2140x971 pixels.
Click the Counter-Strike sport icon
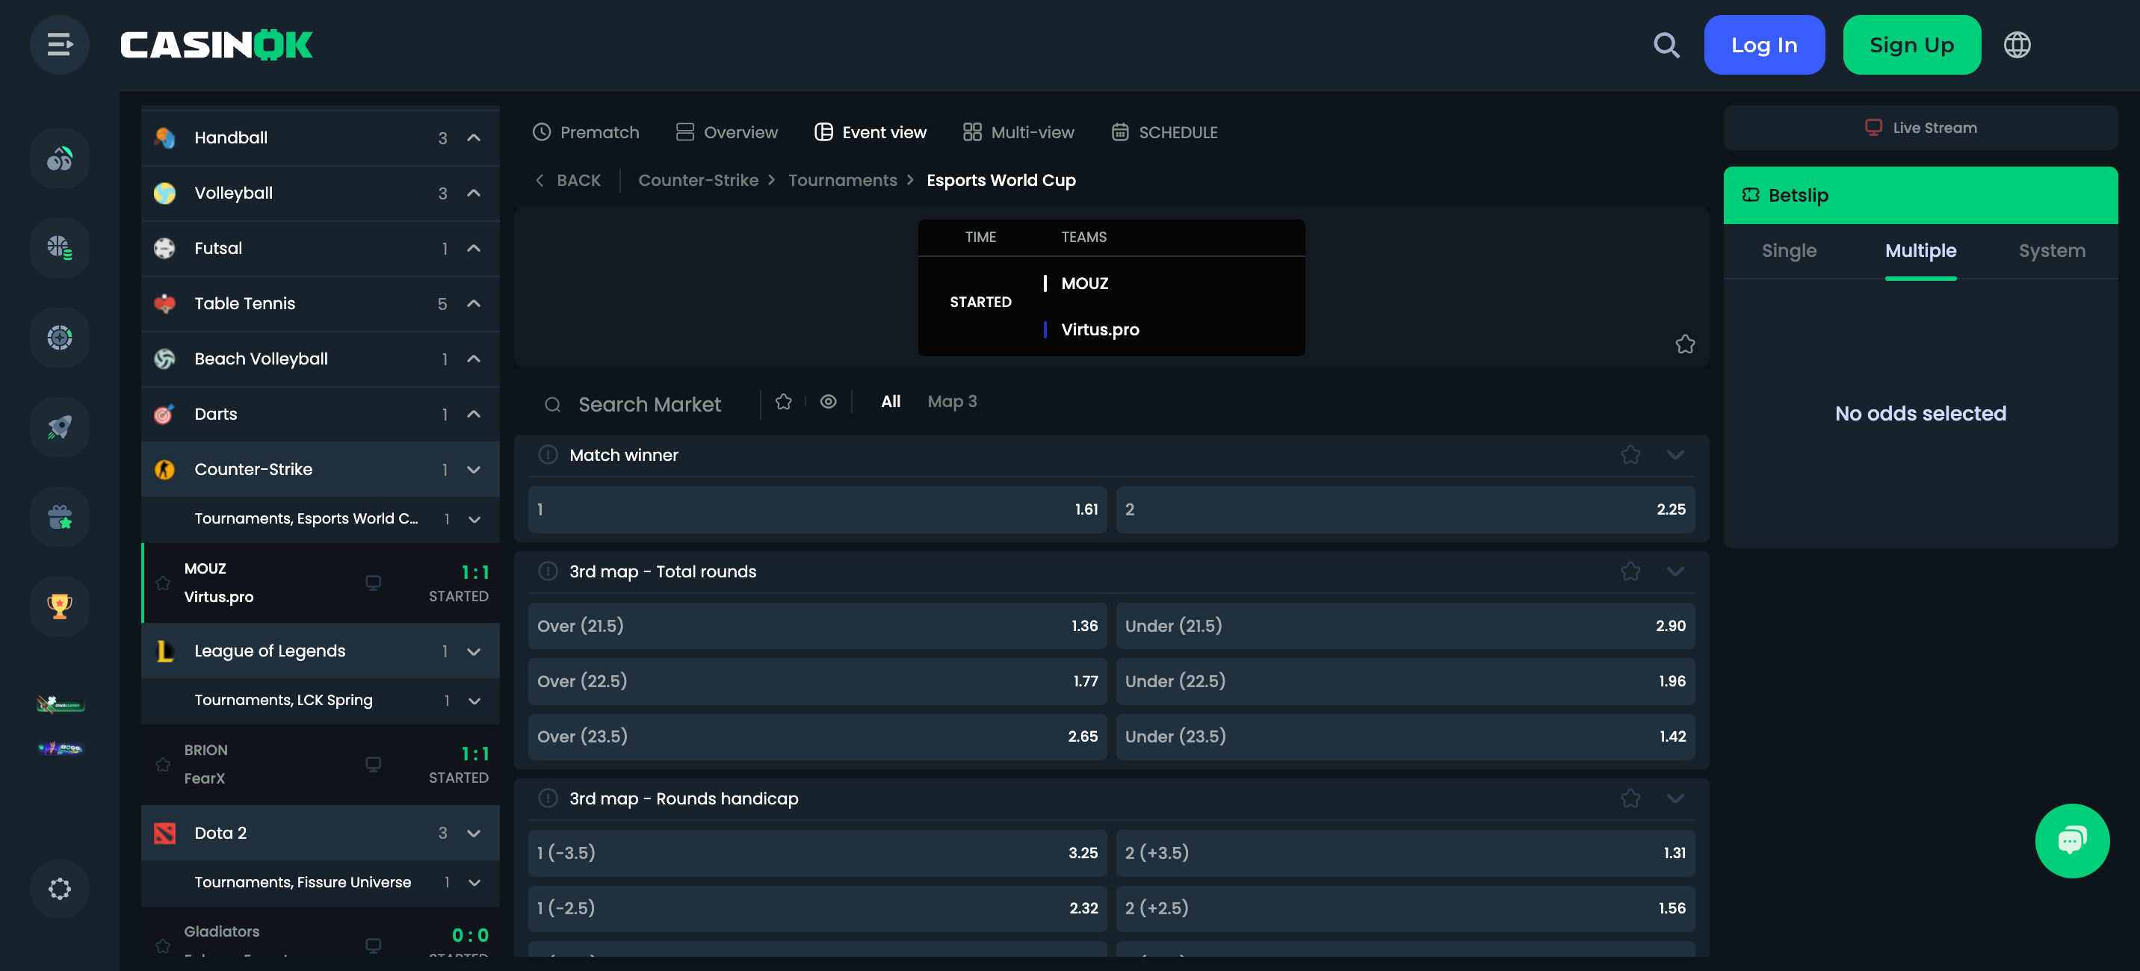point(164,469)
